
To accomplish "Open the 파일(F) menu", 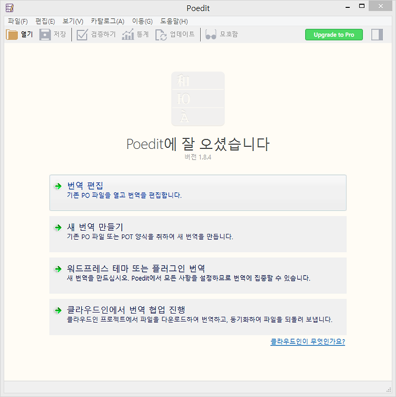I will click(18, 21).
